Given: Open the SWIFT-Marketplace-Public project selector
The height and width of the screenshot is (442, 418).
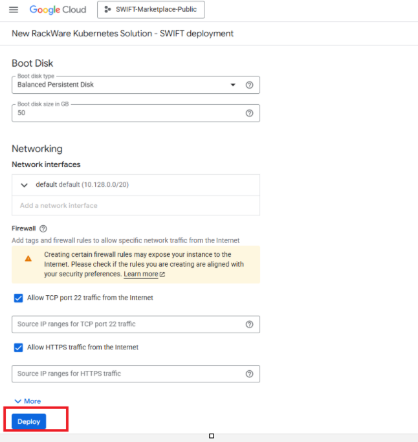Looking at the screenshot, I should tap(151, 10).
